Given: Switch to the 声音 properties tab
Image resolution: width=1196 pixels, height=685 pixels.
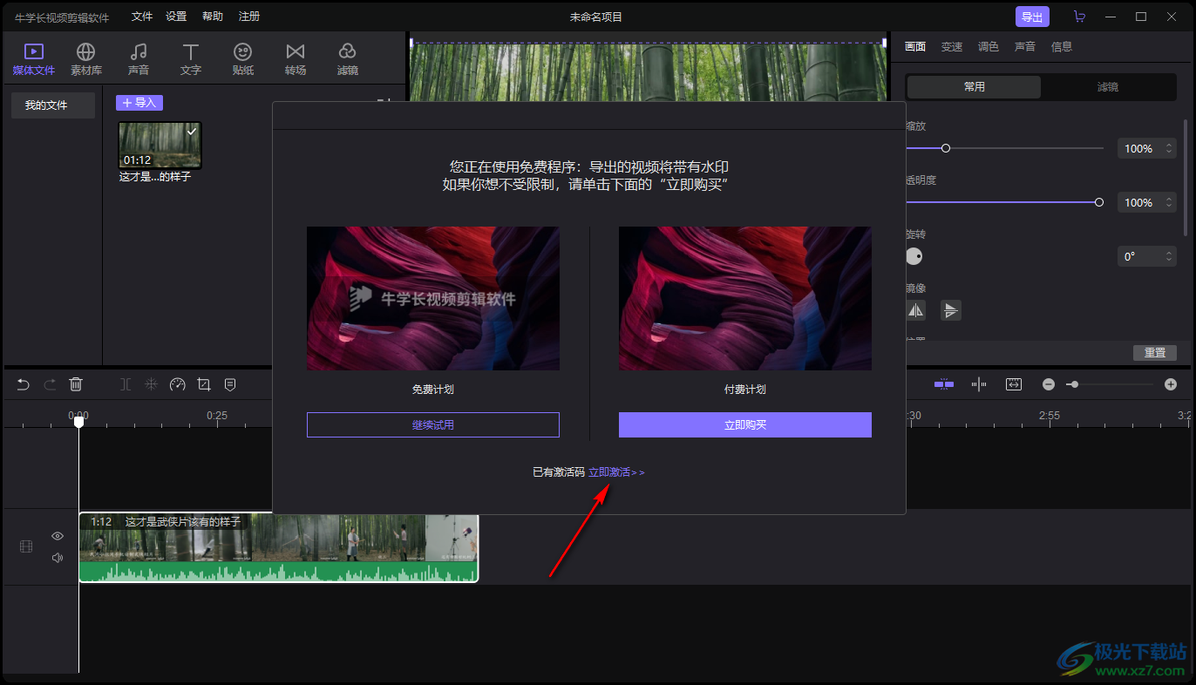Looking at the screenshot, I should click(x=1025, y=47).
